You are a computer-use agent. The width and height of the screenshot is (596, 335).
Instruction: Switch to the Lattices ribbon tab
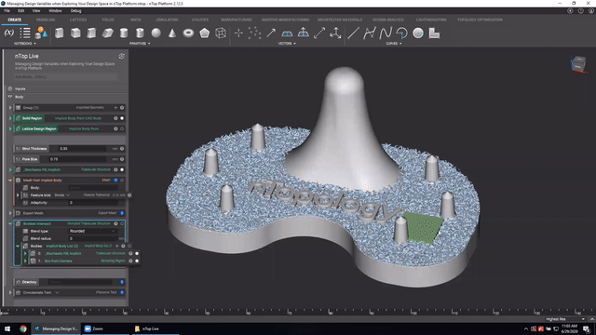click(78, 20)
